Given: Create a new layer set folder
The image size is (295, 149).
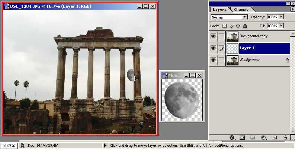Looking at the screenshot, I should pos(252,137).
